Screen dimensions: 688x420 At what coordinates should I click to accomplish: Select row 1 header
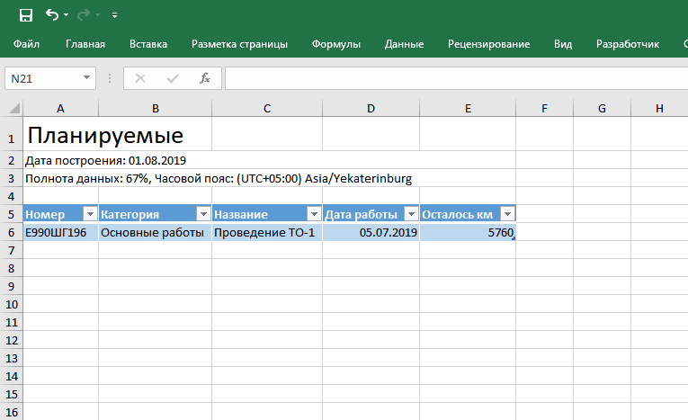coord(12,134)
